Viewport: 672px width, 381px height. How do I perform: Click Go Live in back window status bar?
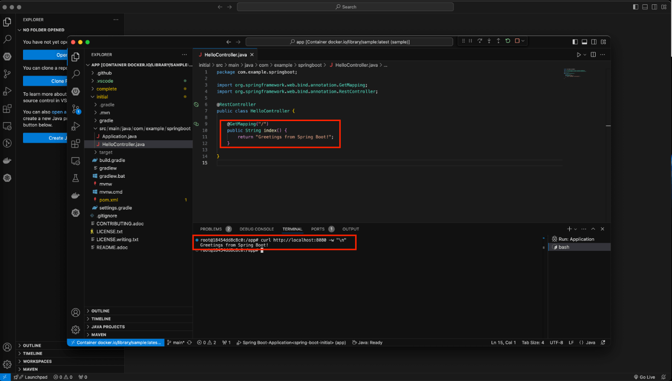point(644,377)
